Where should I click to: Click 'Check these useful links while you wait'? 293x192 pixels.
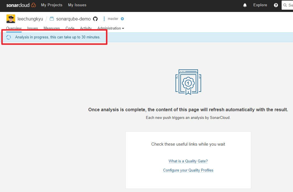coord(188,144)
